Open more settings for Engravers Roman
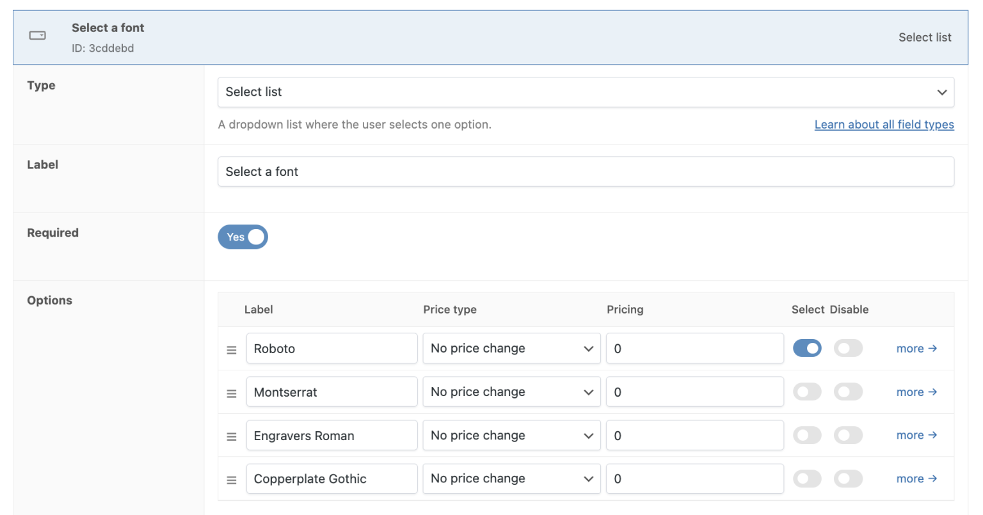The width and height of the screenshot is (983, 515). [x=916, y=436]
